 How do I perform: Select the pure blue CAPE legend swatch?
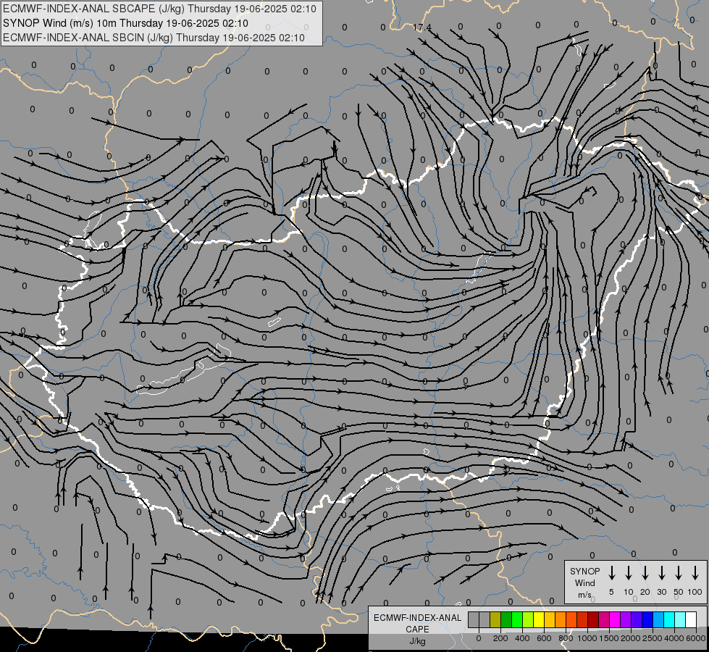click(x=648, y=619)
